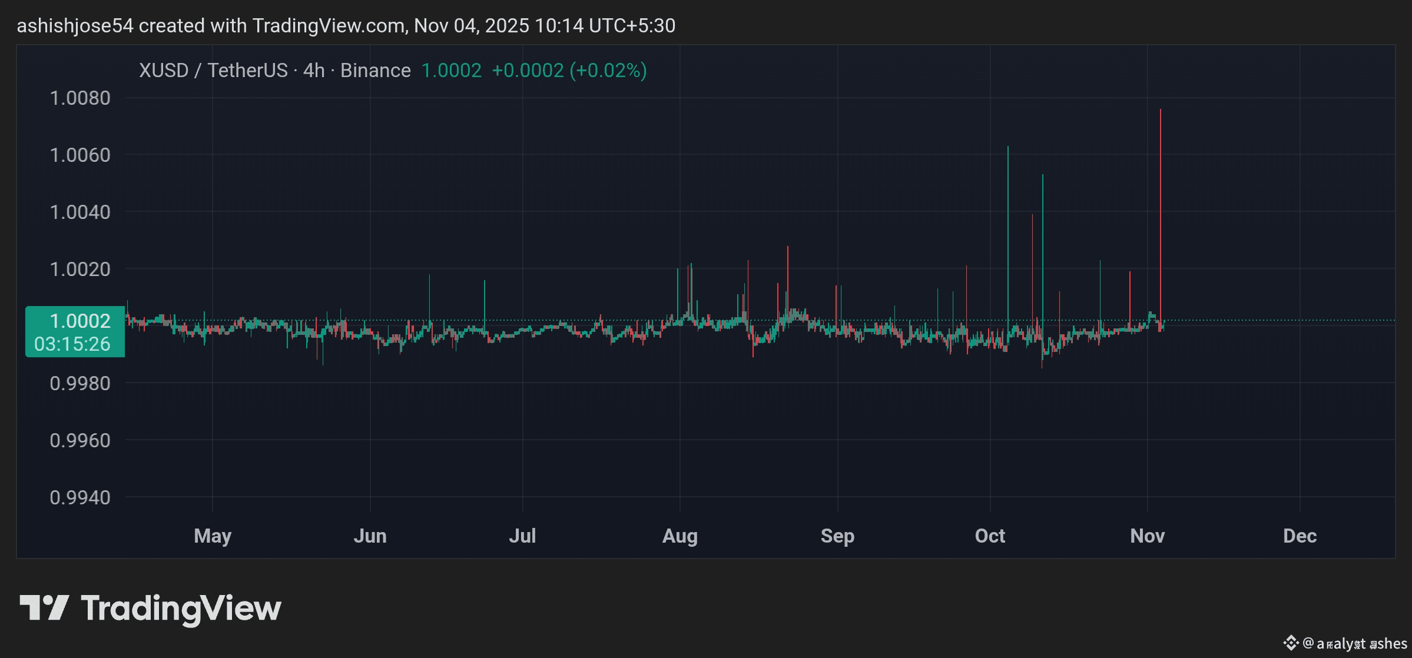Viewport: 1412px width, 658px height.
Task: Click the Dec label on time axis
Action: click(x=1300, y=536)
